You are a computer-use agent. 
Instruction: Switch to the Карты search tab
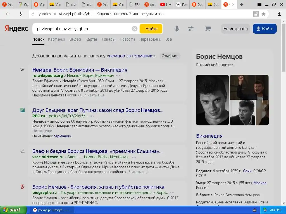point(91,39)
